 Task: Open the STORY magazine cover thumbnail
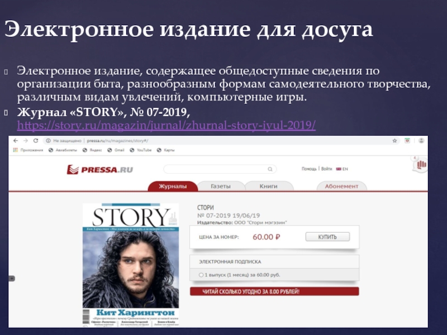(131, 265)
